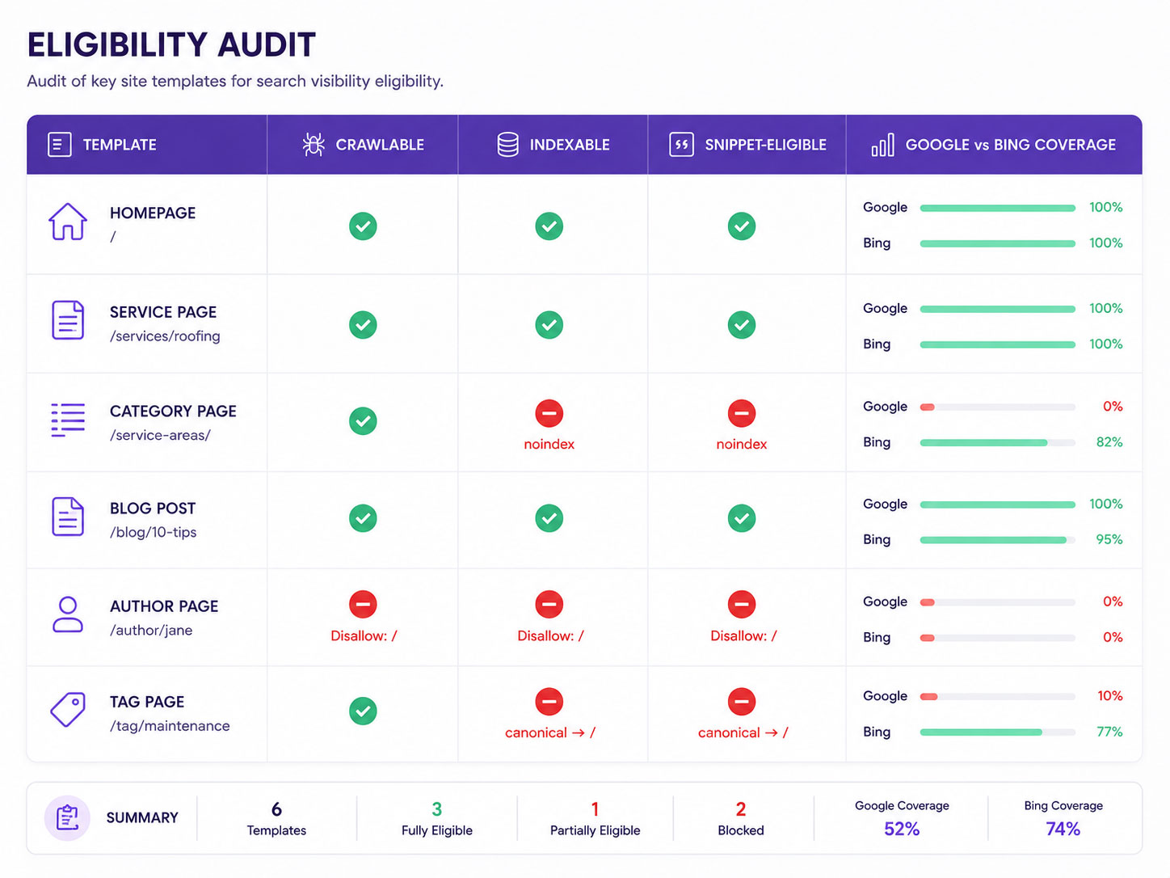This screenshot has height=878, width=1170.
Task: Click Disallow: / label under Crawlable column
Action: click(x=364, y=636)
